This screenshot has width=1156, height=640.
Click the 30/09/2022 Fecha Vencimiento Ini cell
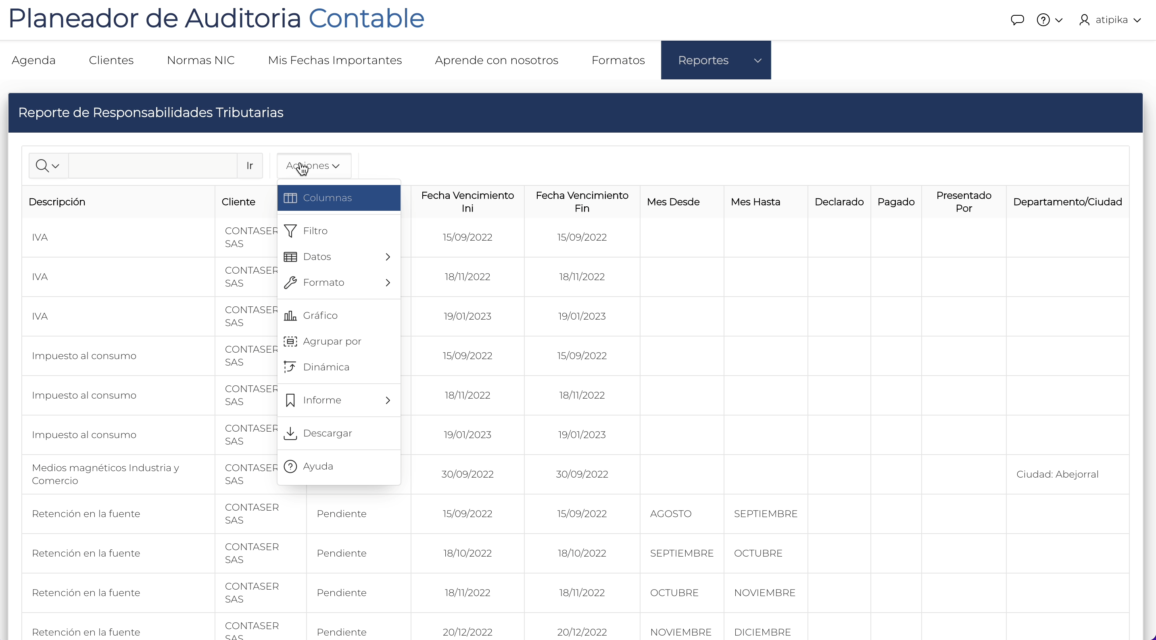467,474
